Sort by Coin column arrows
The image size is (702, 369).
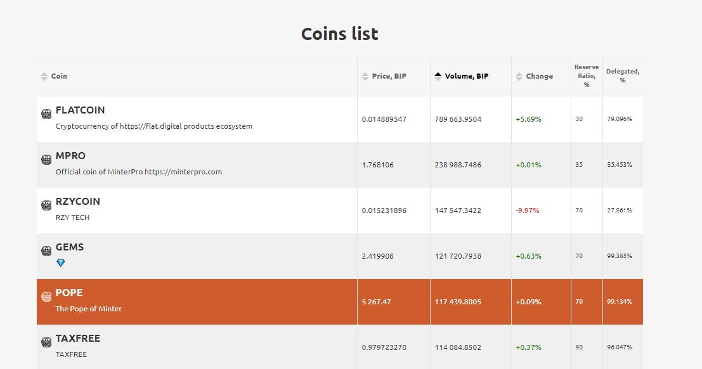coord(44,77)
